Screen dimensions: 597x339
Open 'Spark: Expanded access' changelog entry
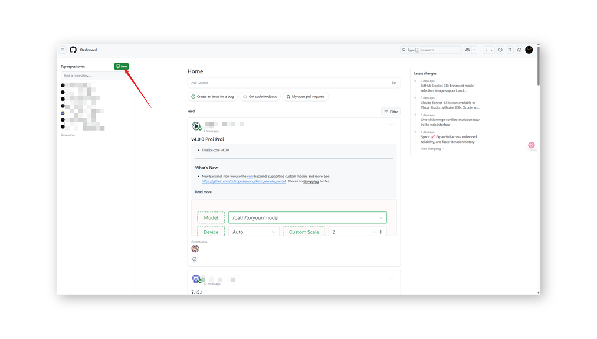[x=448, y=139]
